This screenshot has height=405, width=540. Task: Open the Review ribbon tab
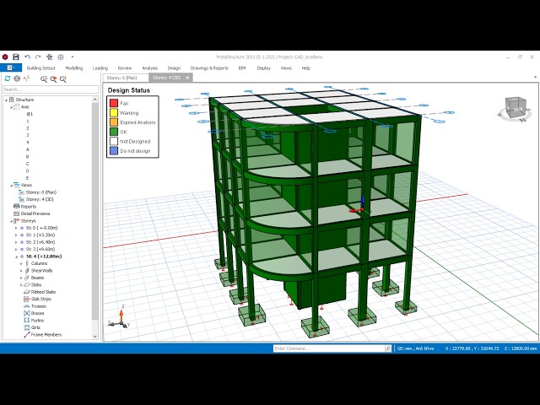point(125,68)
